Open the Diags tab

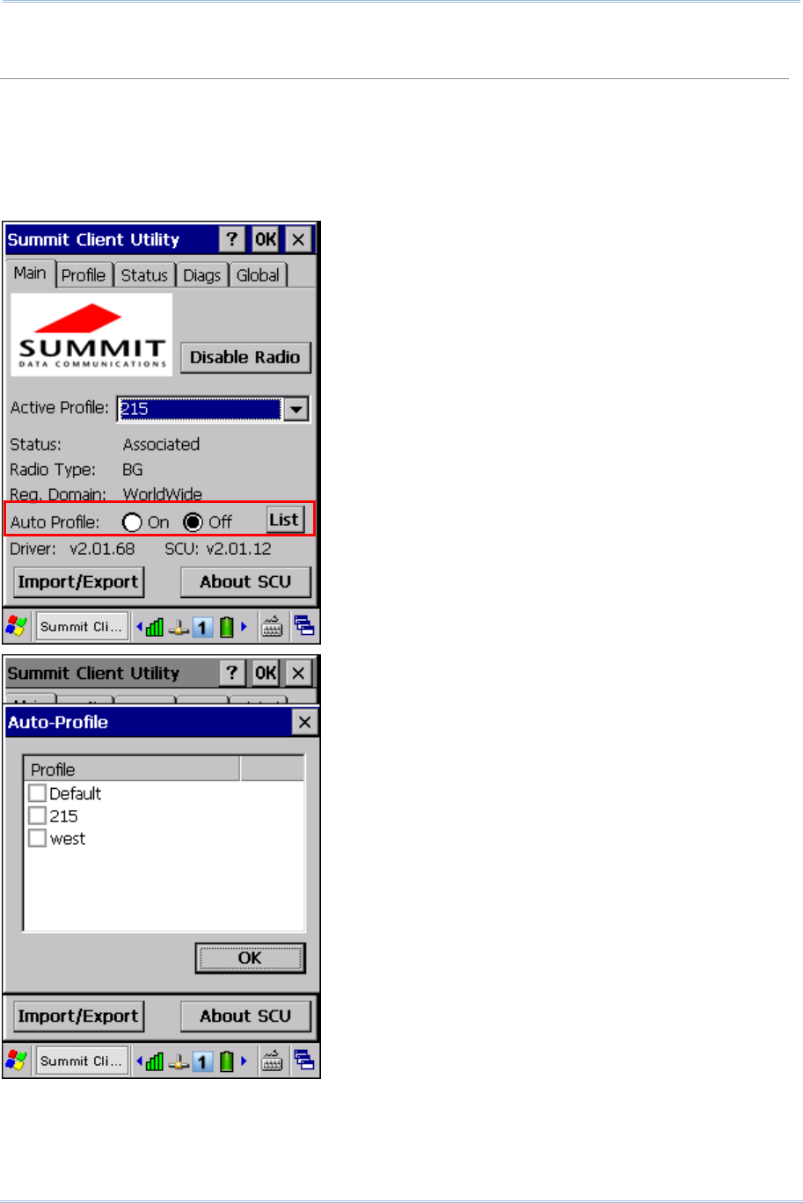(x=201, y=275)
